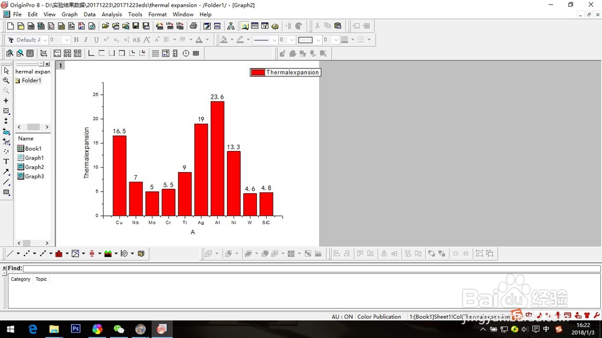Open a project with the open folder icon
Viewport: 602px width, 338px height.
(105, 26)
